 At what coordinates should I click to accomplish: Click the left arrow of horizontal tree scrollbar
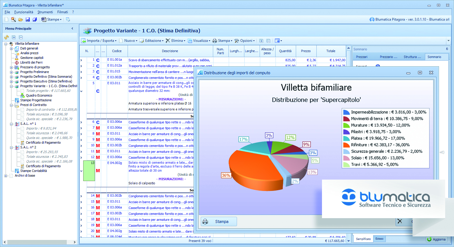[x=5, y=242]
